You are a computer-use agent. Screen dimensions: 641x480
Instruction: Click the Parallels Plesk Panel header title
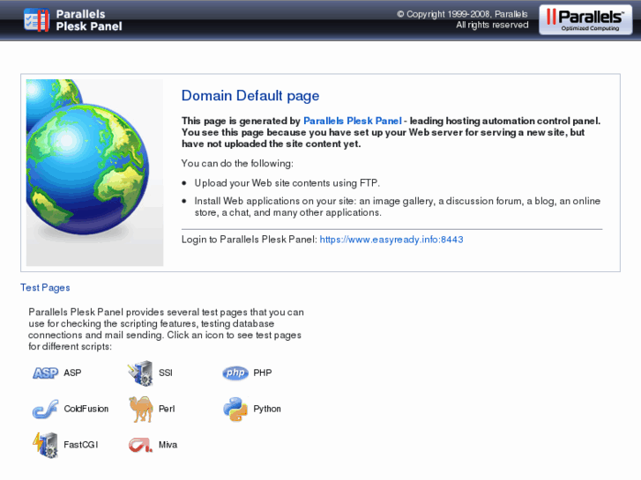click(x=89, y=20)
